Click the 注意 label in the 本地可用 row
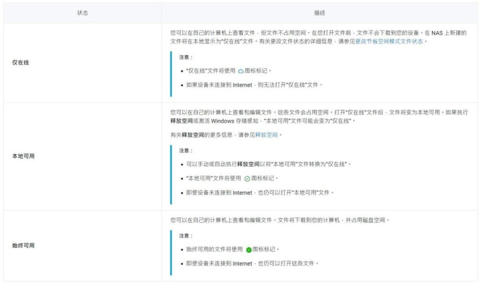 [186, 151]
